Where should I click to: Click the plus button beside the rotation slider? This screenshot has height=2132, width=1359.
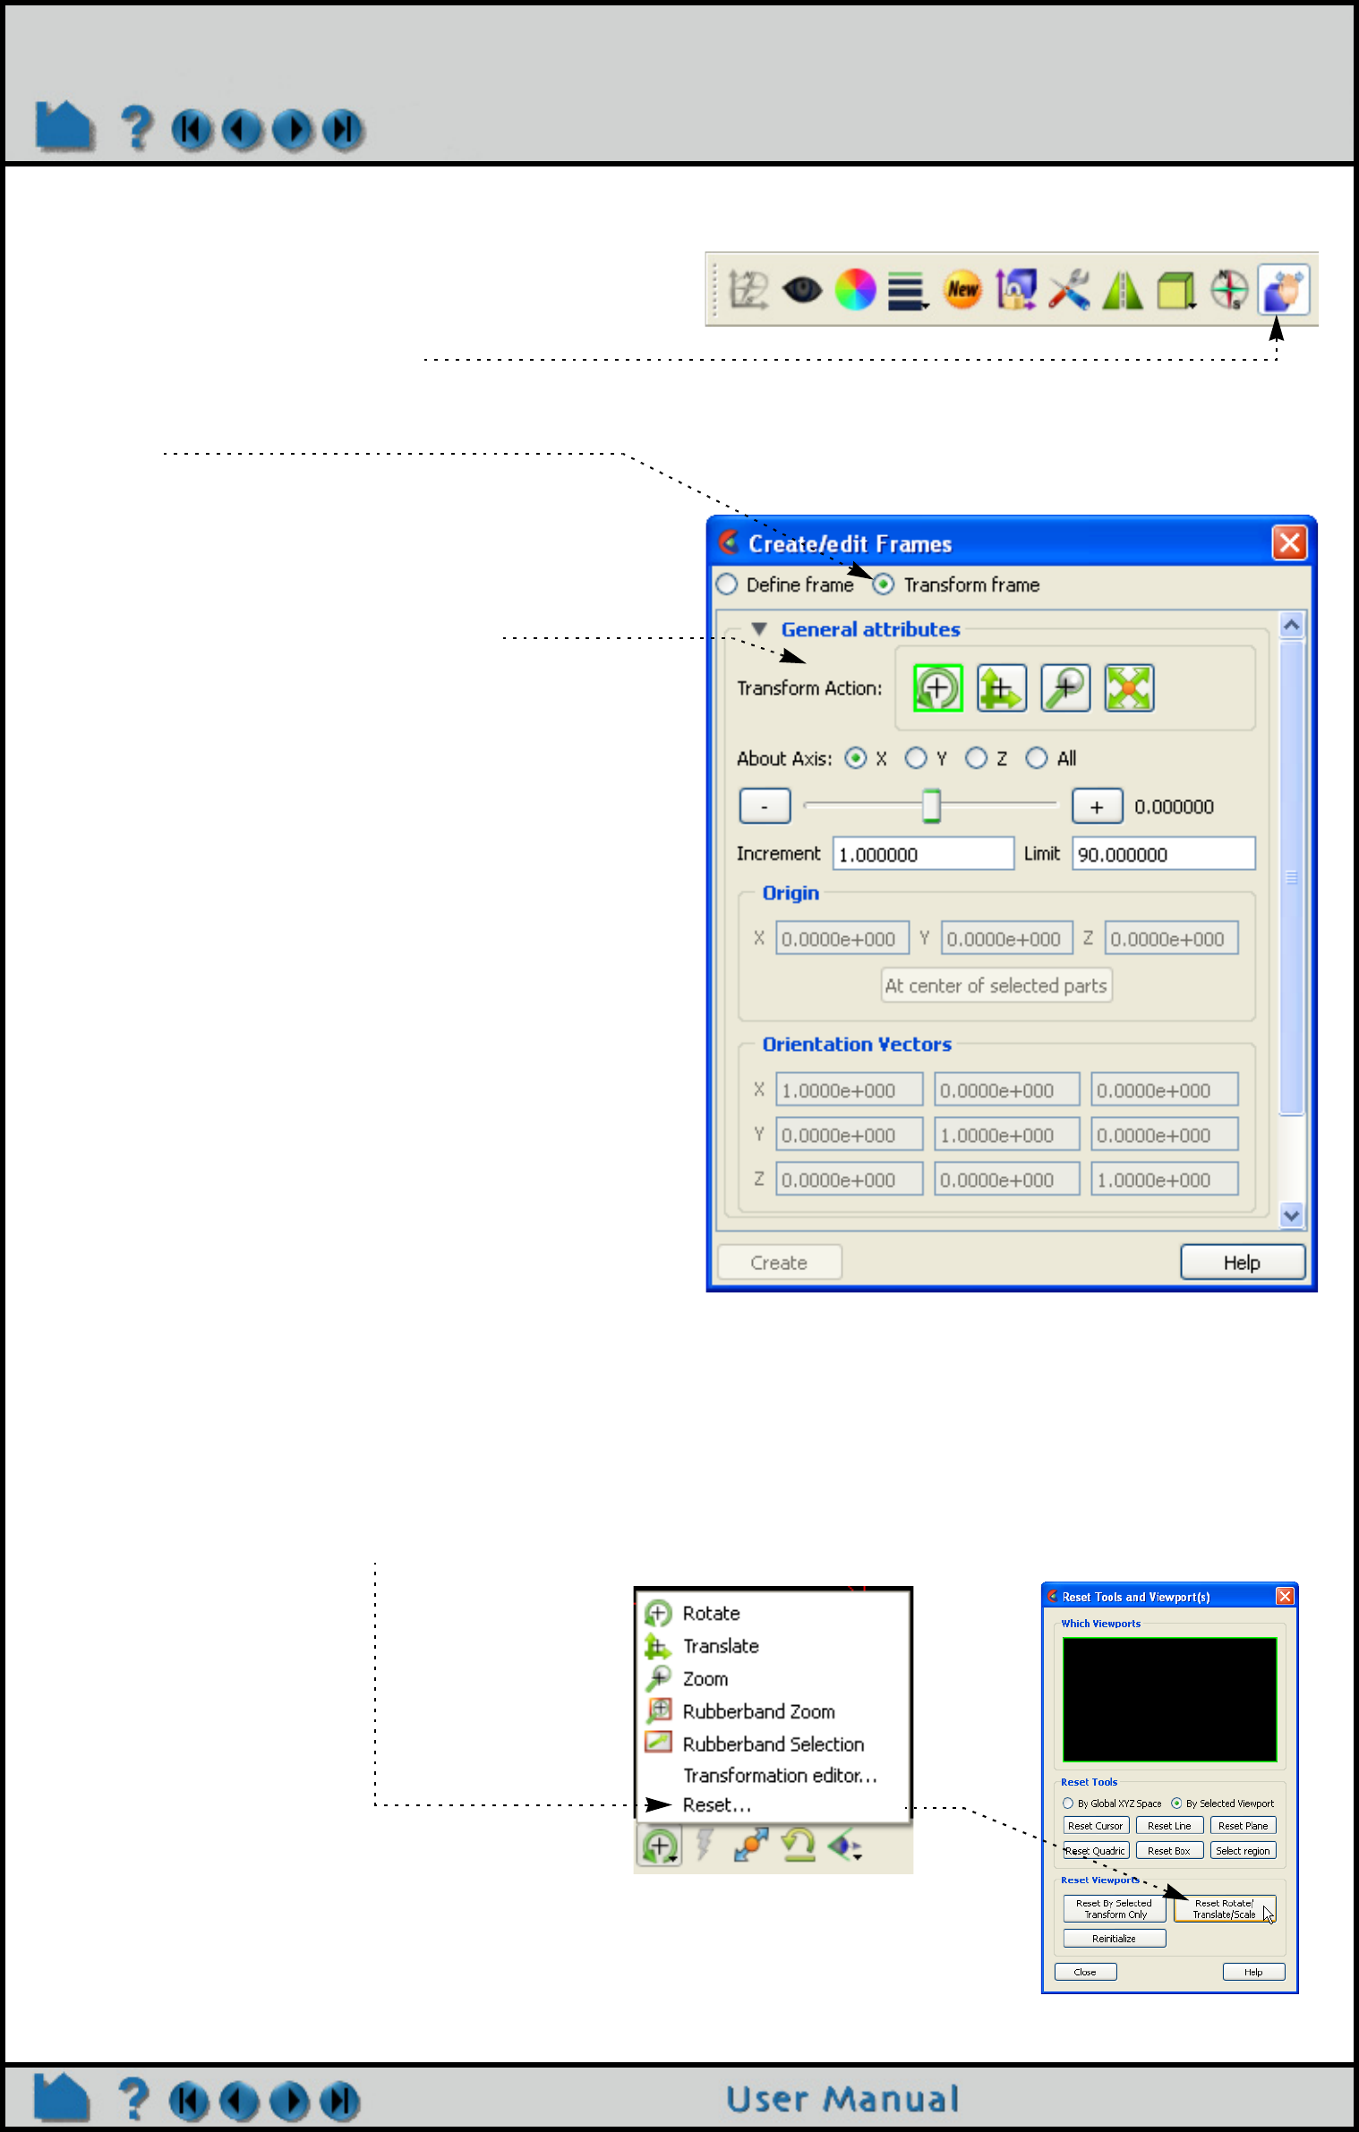pyautogui.click(x=1097, y=806)
